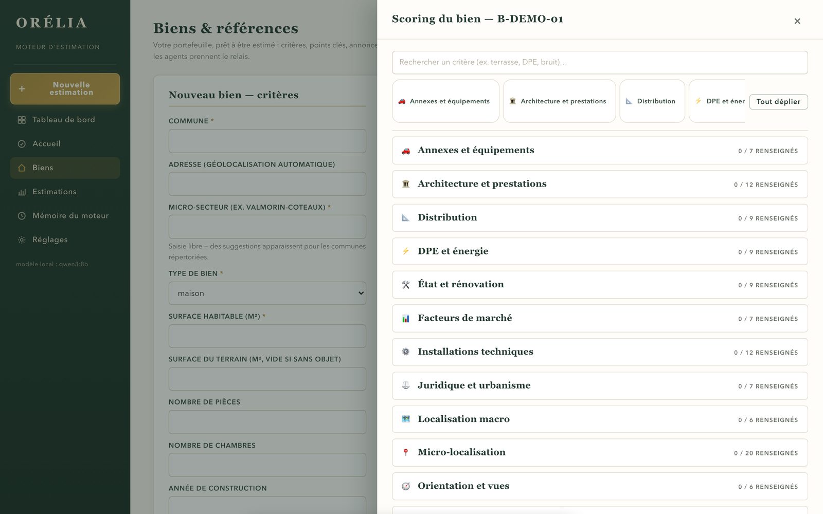
Task: Select the DPE et énergie filter chip
Action: (x=717, y=101)
